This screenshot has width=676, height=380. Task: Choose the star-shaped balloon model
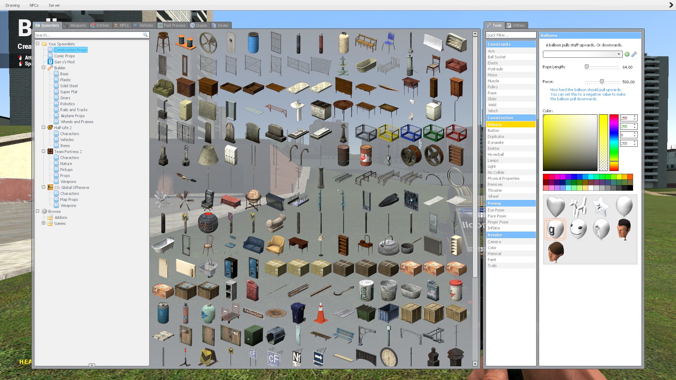coord(601,207)
